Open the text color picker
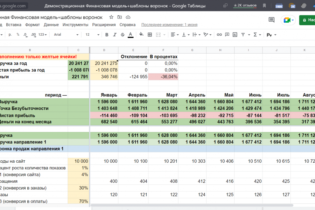The height and width of the screenshot is (210, 315). coord(131,35)
